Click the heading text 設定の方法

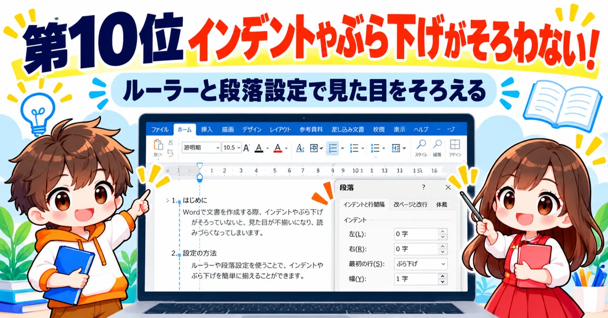pyautogui.click(x=200, y=253)
